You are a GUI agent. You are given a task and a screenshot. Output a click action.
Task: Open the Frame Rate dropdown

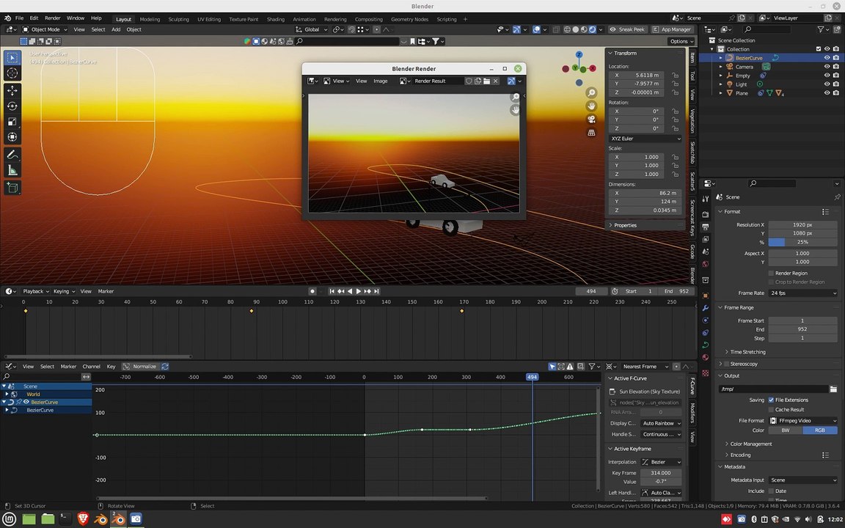(x=803, y=293)
